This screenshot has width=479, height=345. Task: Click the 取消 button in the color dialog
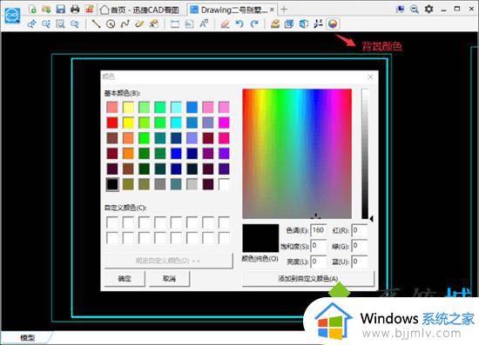pos(169,279)
